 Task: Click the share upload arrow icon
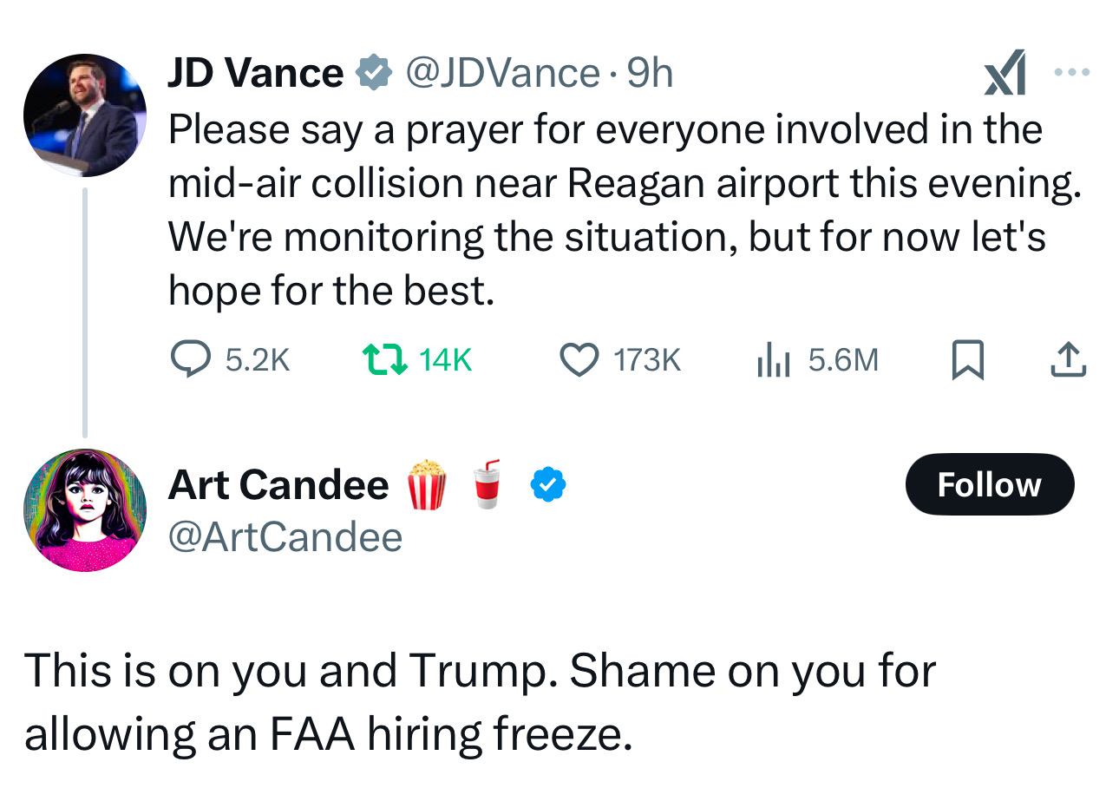(x=1068, y=359)
